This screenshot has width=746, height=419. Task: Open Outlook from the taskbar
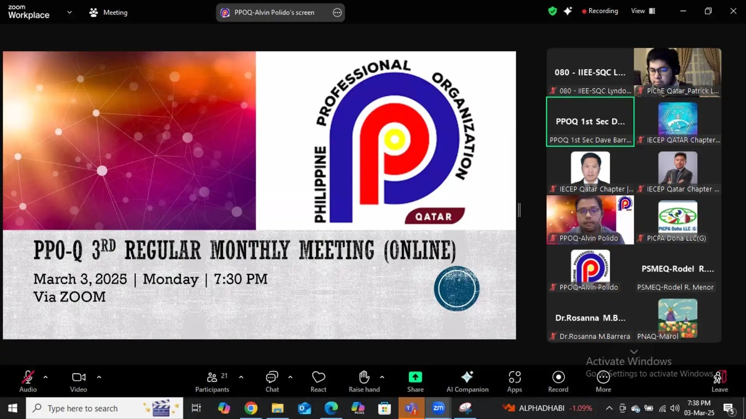pyautogui.click(x=304, y=408)
